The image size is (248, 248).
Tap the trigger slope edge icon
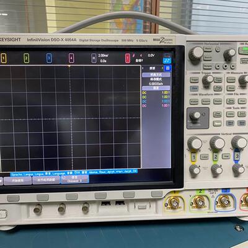[x=134, y=55]
